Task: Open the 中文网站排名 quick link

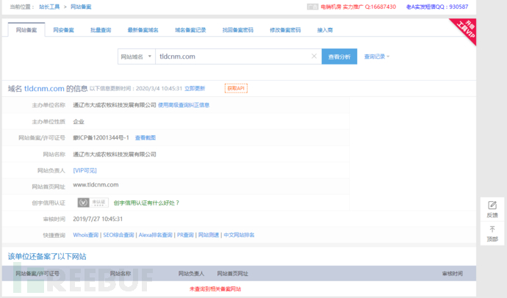Action: point(239,235)
